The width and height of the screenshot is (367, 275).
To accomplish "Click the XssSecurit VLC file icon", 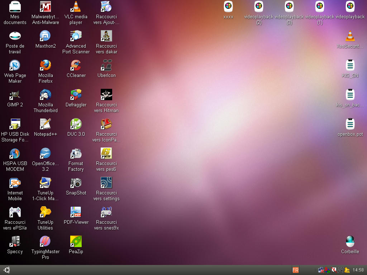I will click(350, 36).
